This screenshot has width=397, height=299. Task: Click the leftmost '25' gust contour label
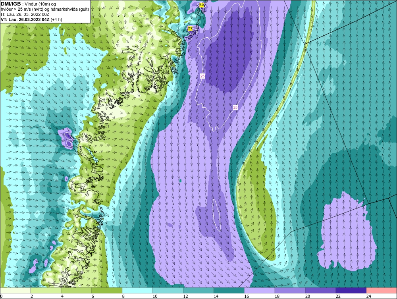click(202, 76)
